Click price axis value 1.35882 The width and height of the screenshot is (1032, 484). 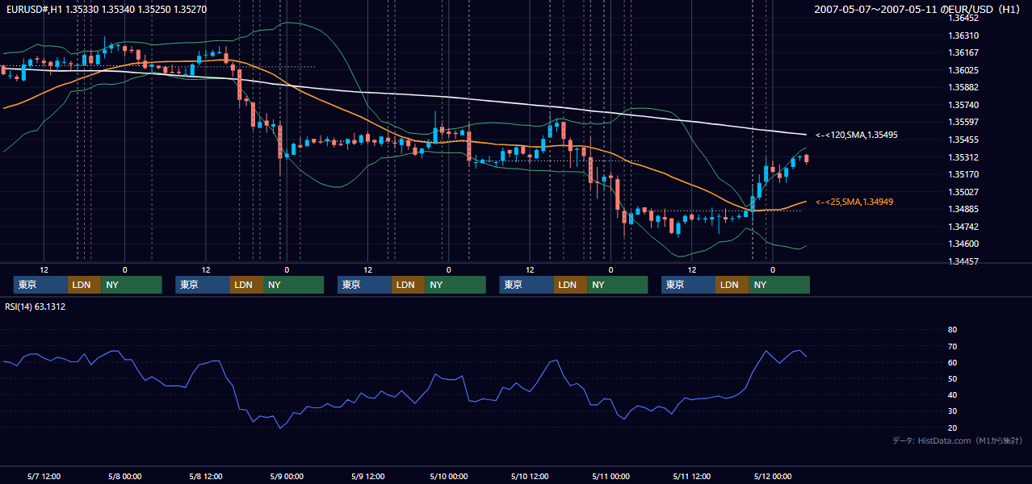pyautogui.click(x=963, y=87)
